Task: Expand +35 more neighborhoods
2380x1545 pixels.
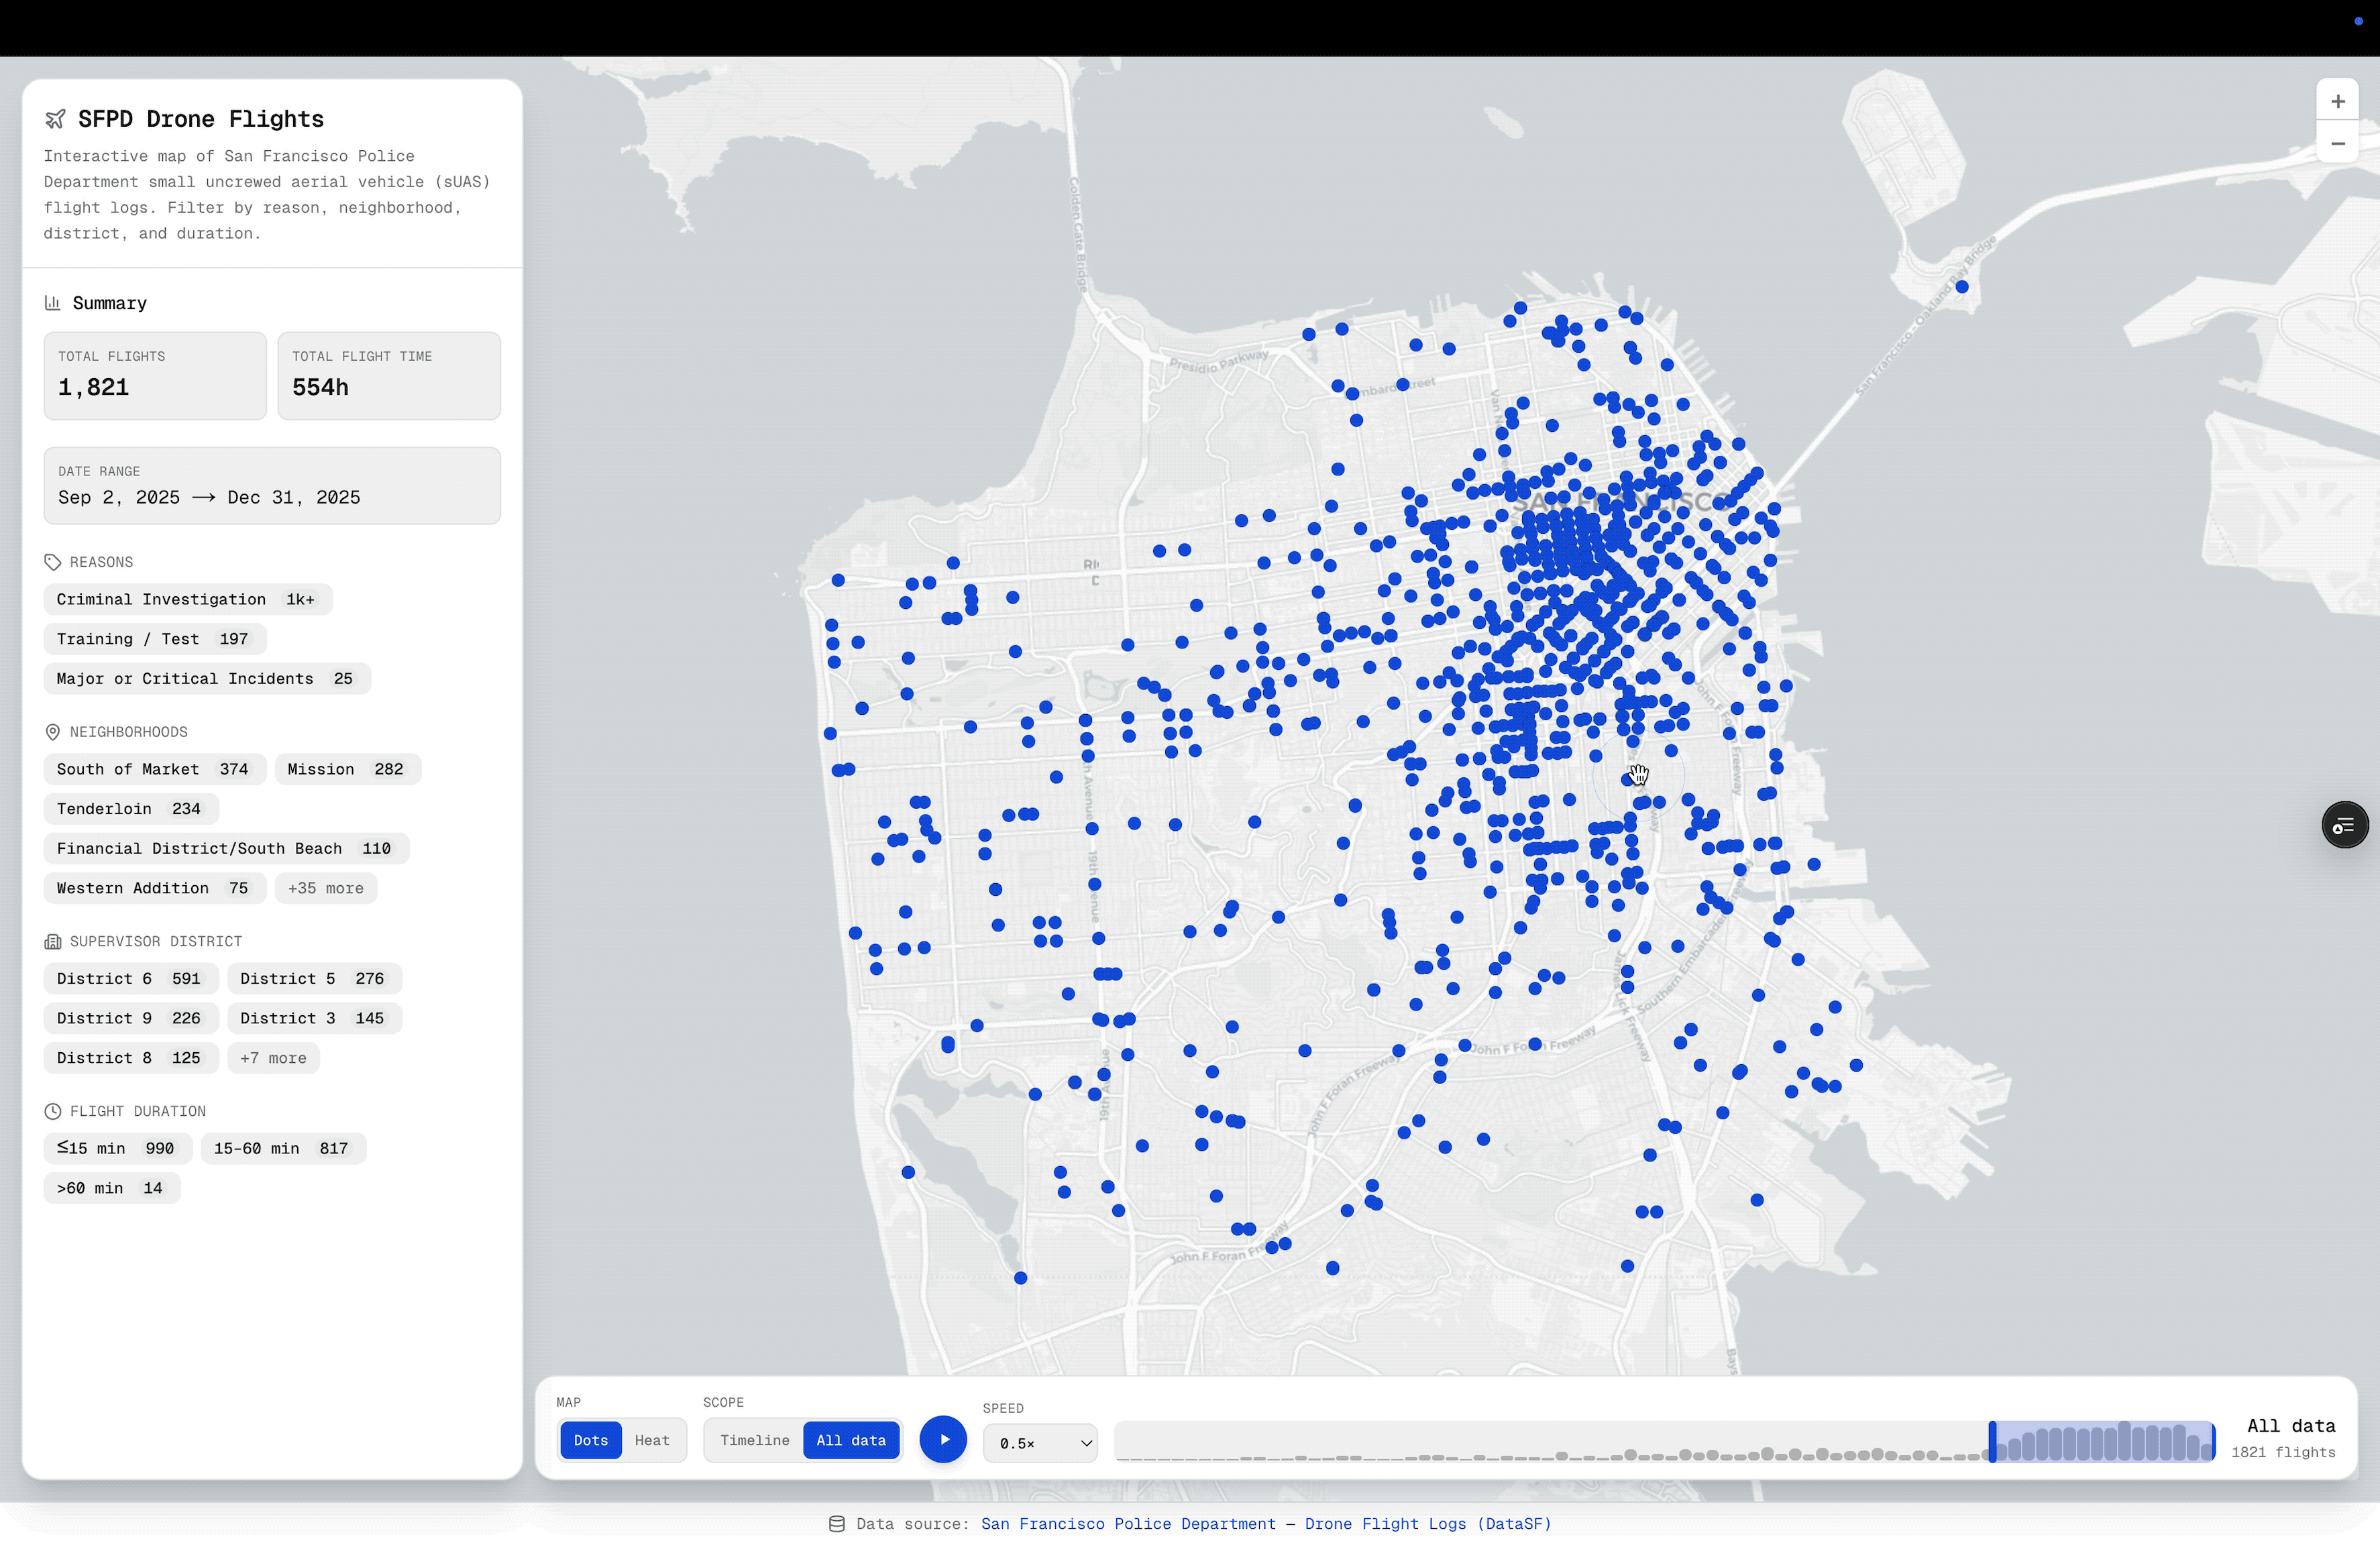Action: [x=325, y=889]
